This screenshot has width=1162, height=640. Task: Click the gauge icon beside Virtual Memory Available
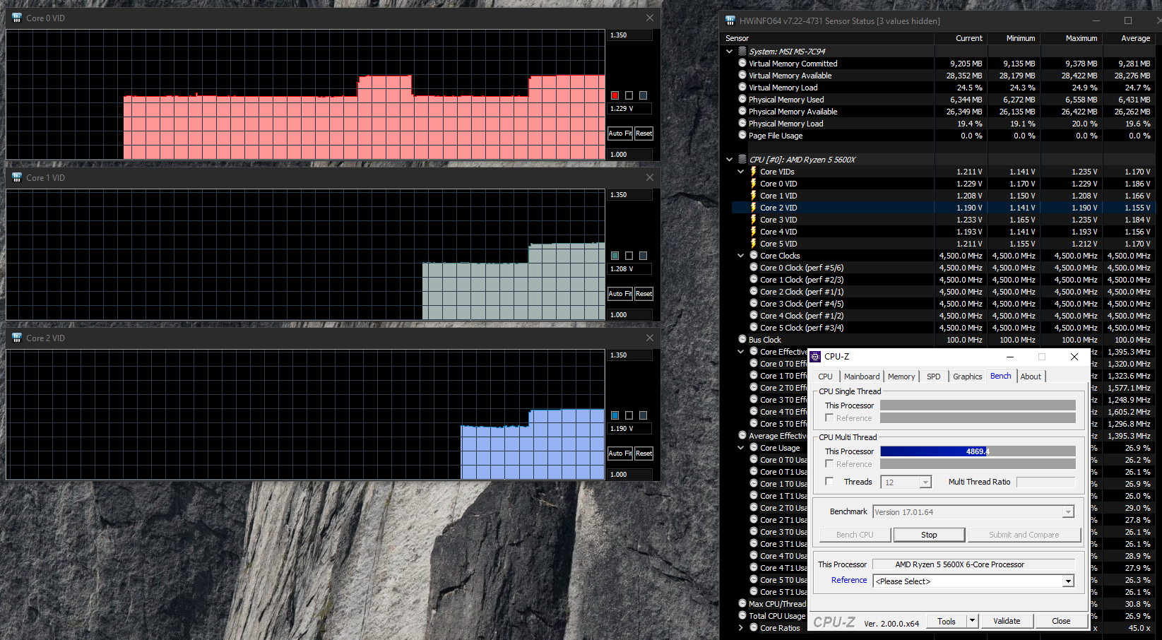tap(742, 75)
